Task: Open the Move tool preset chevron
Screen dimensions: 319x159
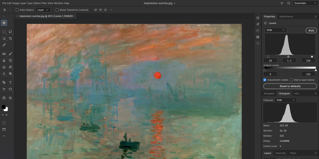Action: point(10,10)
